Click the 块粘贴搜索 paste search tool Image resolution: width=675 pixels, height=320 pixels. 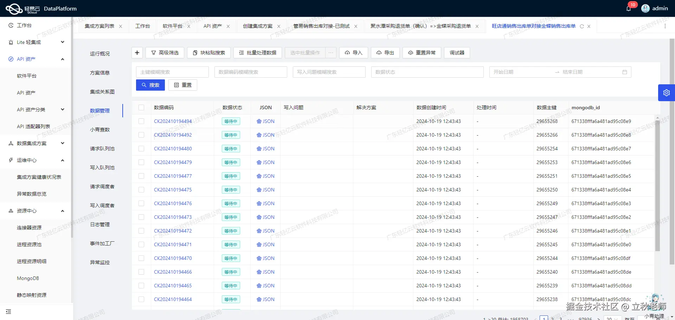coord(209,52)
